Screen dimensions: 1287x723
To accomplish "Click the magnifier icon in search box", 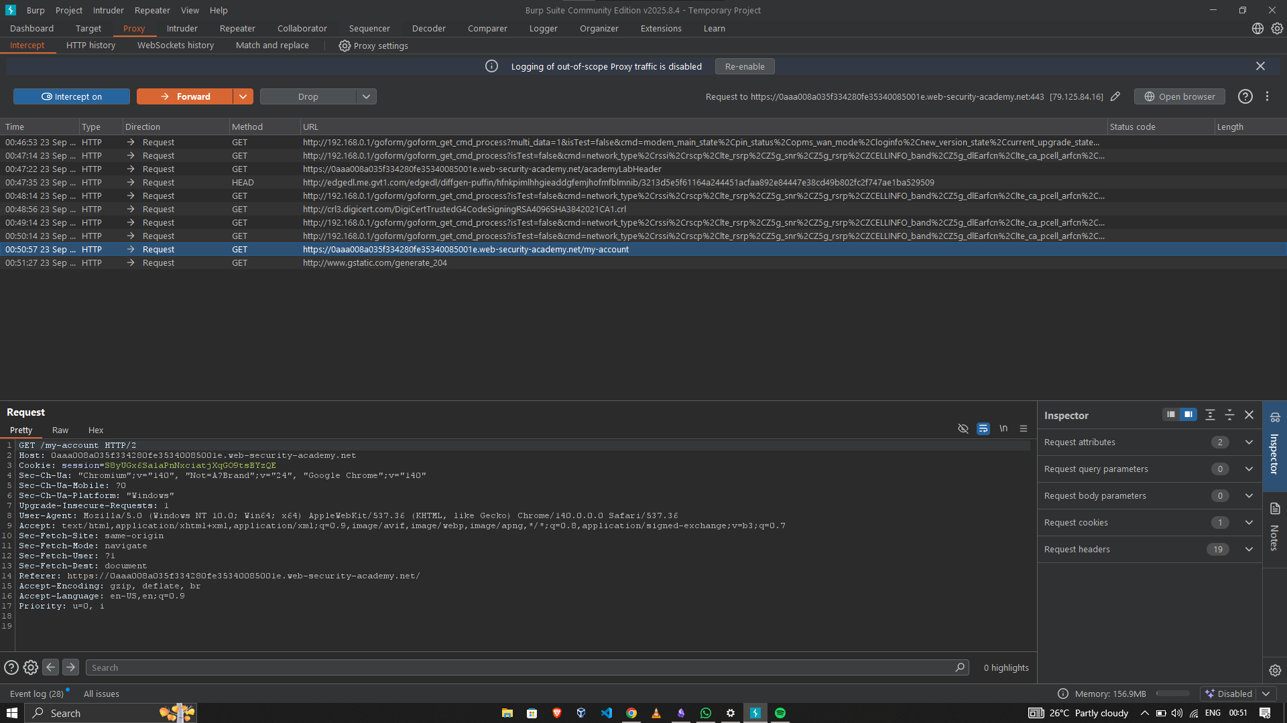I will 960,667.
